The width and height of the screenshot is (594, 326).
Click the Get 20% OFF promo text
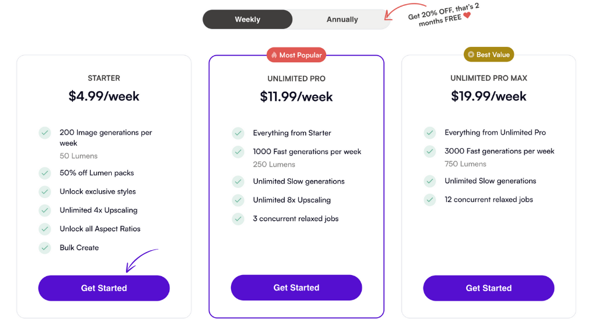[x=443, y=15]
